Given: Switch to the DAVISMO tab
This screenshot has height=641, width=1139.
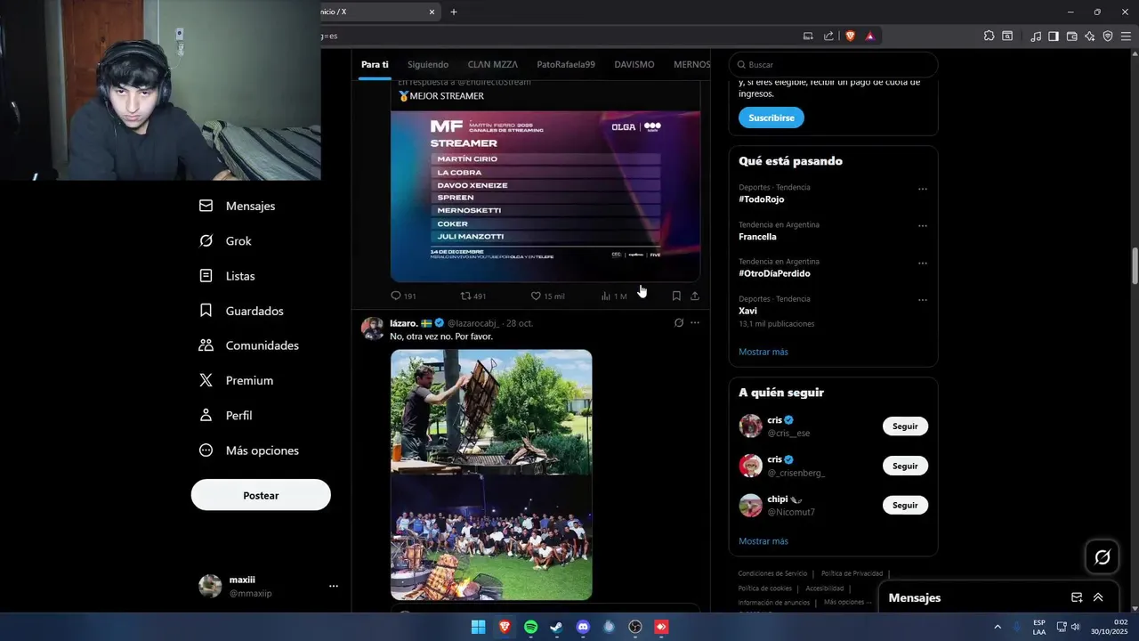Looking at the screenshot, I should click(634, 64).
